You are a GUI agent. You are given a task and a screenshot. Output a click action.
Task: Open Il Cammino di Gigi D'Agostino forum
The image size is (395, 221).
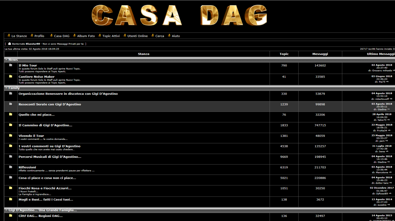[x=45, y=125]
